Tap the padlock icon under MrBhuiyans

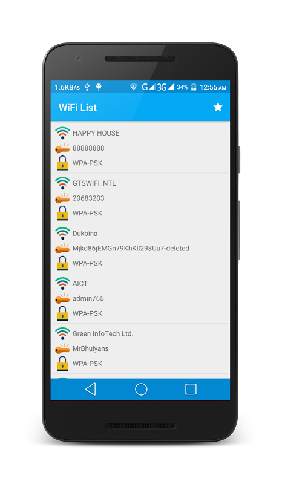coord(62,364)
